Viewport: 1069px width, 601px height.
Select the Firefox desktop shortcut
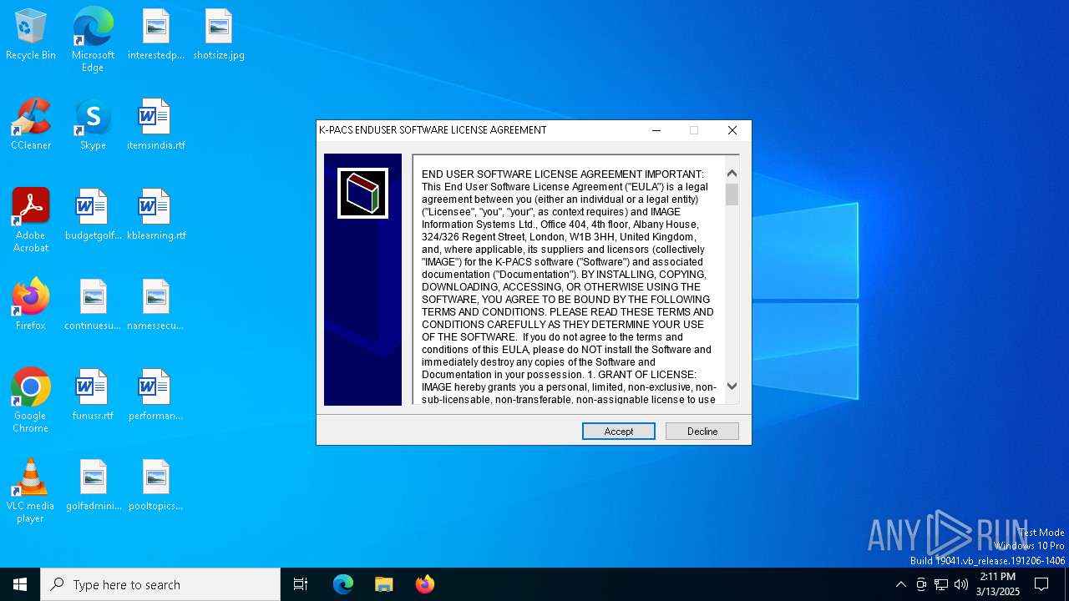click(x=31, y=306)
